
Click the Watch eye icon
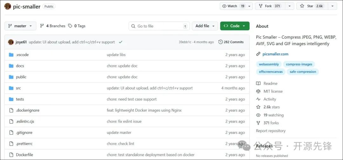pyautogui.click(x=224, y=6)
